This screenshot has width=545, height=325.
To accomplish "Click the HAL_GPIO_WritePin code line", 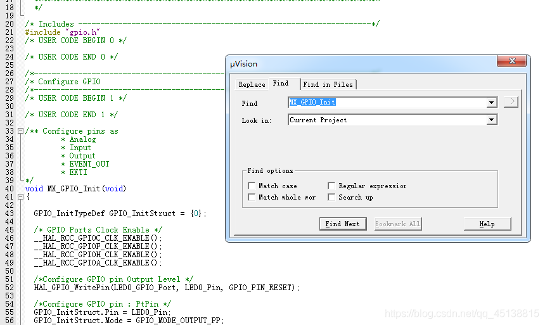I will click(166, 288).
